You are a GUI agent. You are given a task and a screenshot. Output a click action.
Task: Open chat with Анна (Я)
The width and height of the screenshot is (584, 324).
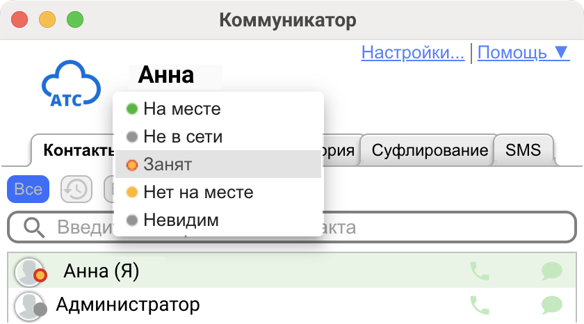[551, 271]
